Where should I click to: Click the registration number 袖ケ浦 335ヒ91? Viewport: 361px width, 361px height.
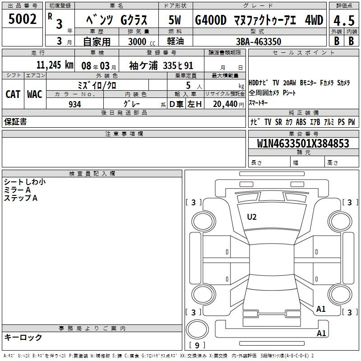[x=161, y=65]
